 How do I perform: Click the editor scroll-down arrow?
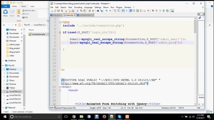pos(195,104)
